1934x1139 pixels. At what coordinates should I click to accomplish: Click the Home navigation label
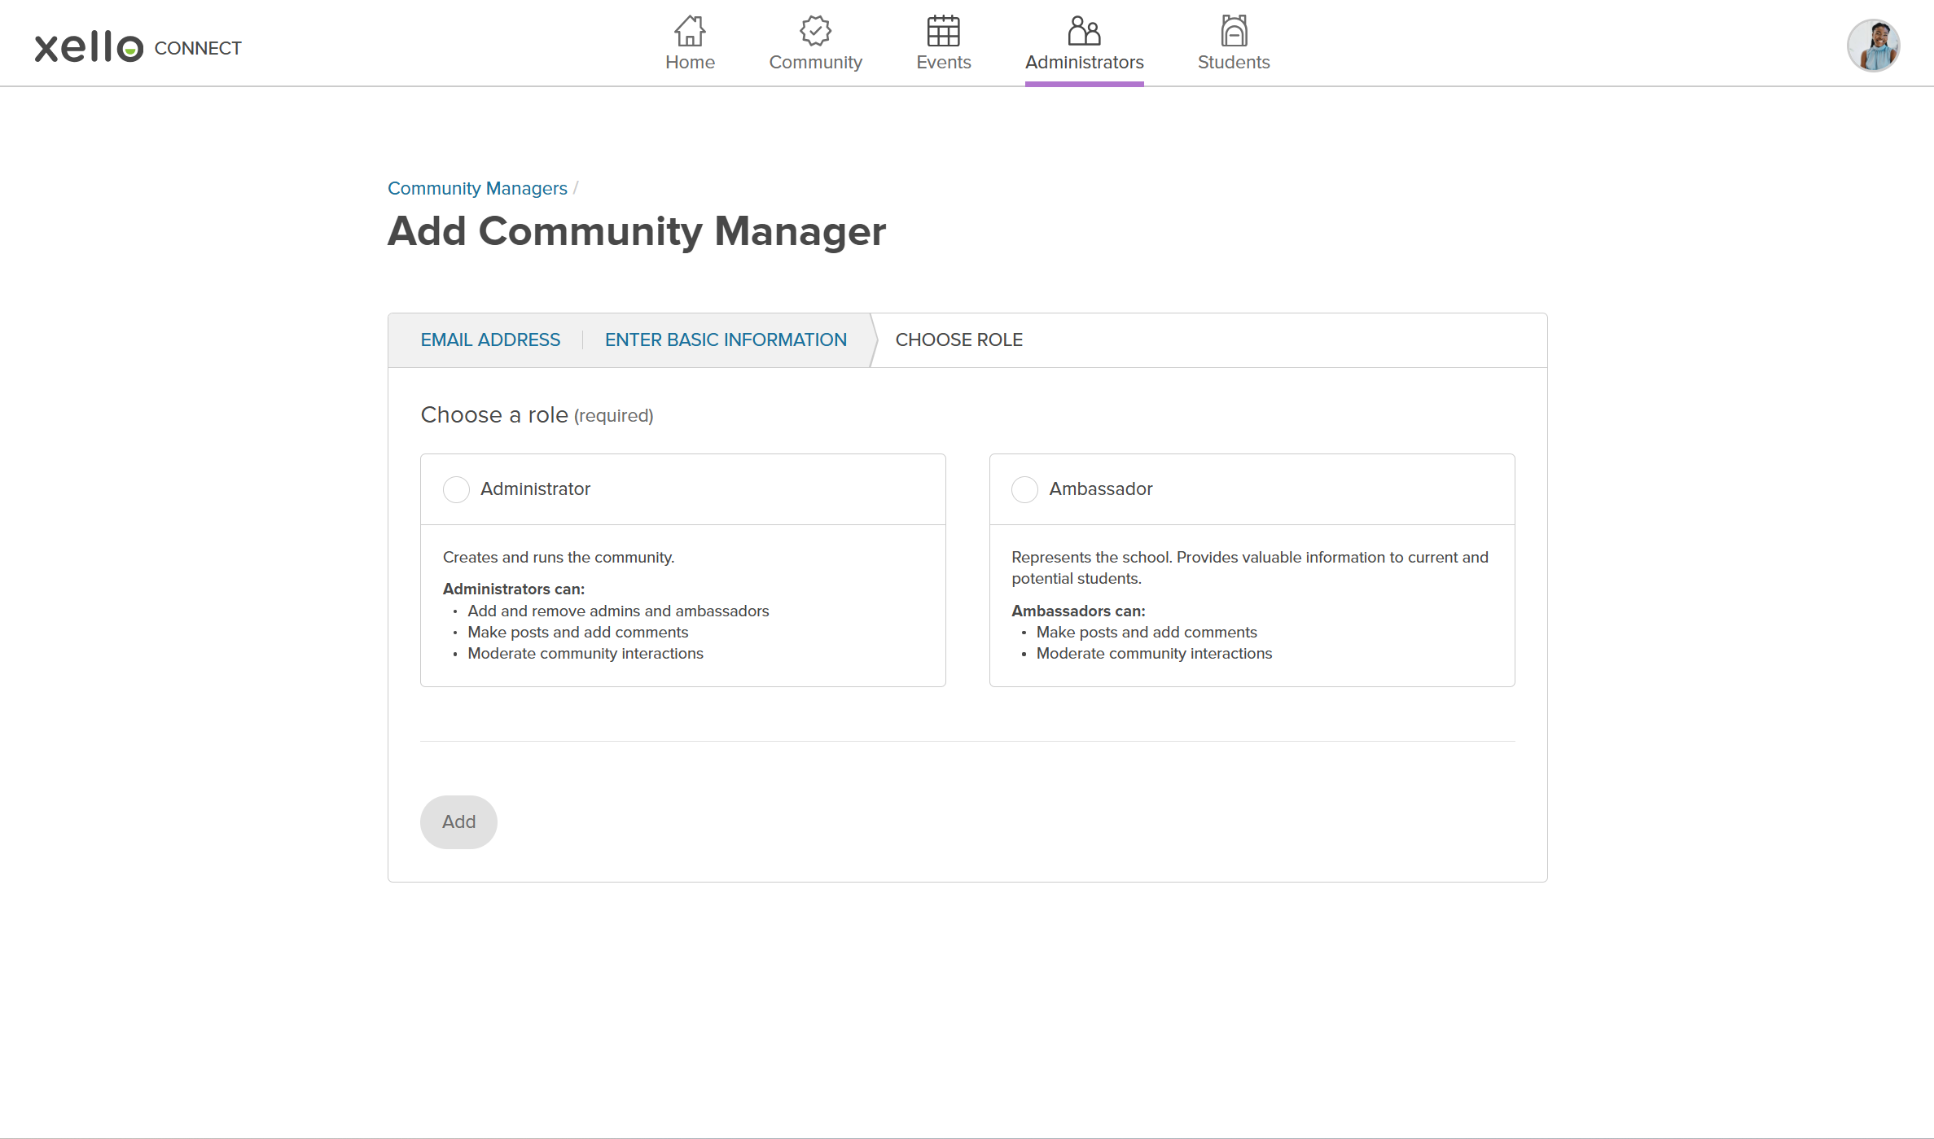[690, 62]
